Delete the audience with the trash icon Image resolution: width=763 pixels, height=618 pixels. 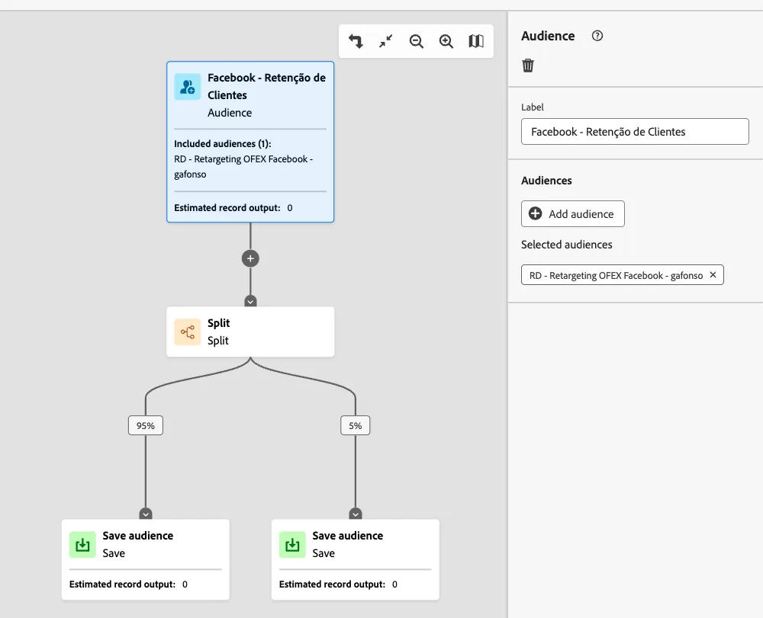(x=528, y=65)
